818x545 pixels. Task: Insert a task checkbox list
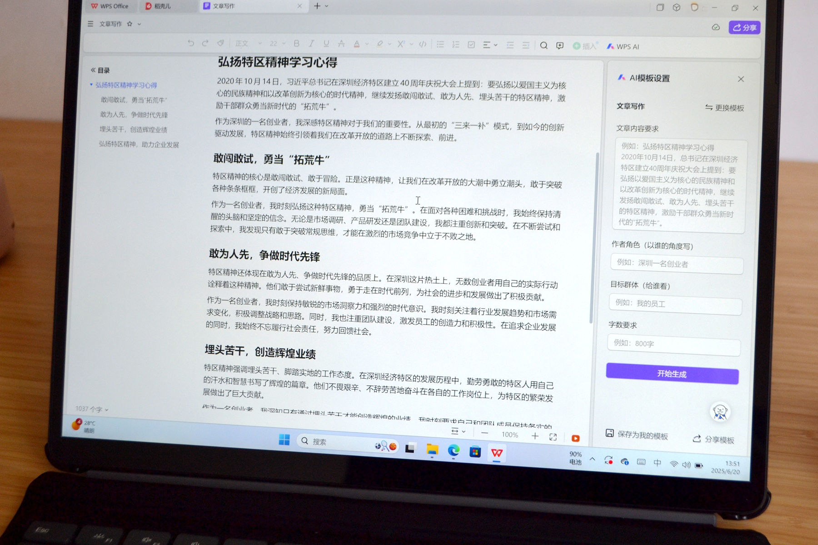tap(471, 45)
